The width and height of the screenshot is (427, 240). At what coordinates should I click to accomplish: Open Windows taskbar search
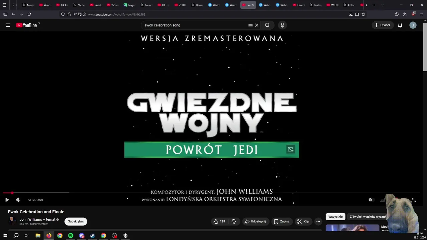16,236
